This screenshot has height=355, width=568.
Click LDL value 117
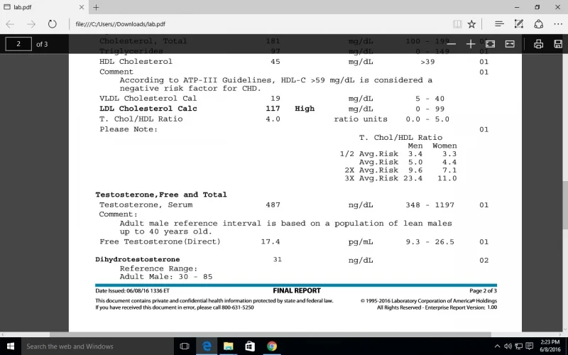pyautogui.click(x=273, y=109)
